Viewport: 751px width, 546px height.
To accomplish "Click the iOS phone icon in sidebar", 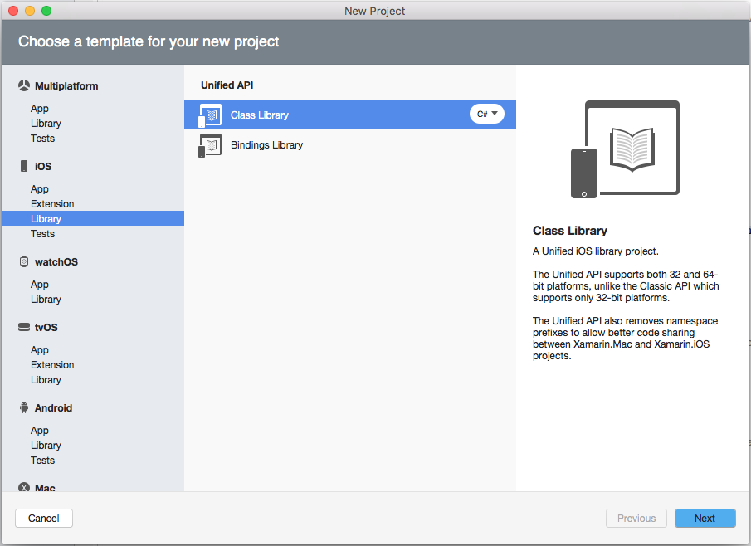I will coord(24,166).
